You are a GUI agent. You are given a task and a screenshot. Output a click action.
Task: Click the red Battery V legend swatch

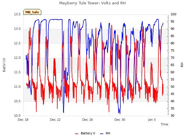77,134
